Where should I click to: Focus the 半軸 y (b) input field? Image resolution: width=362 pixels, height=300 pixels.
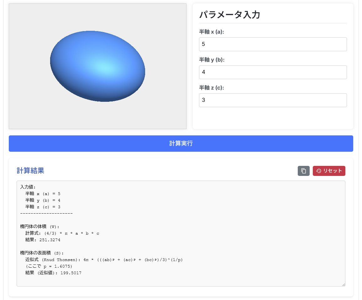[x=273, y=72]
